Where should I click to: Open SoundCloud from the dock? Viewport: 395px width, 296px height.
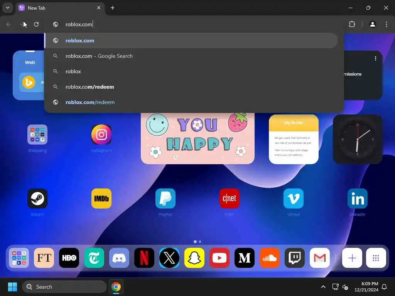pos(270,258)
